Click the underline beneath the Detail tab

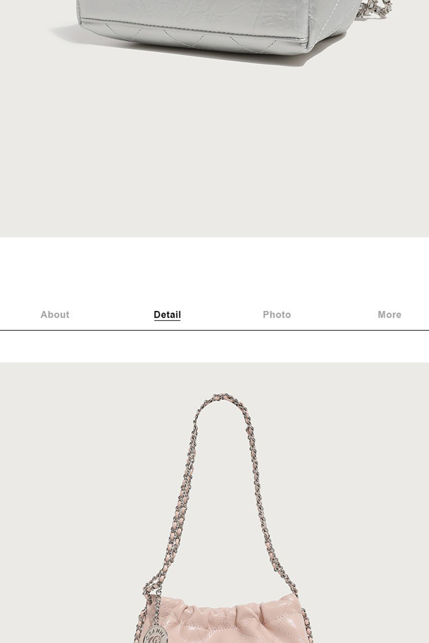click(x=167, y=320)
